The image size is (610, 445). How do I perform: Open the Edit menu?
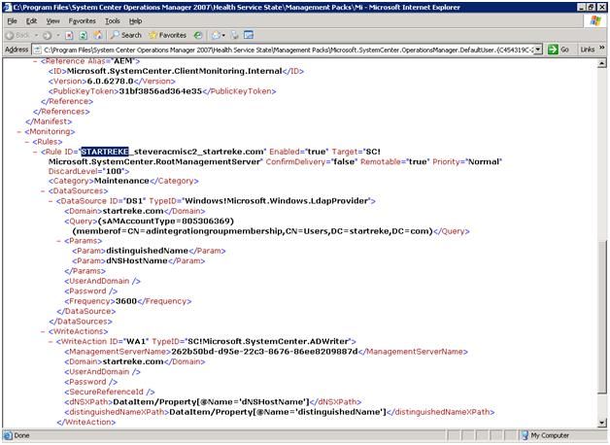(31, 21)
